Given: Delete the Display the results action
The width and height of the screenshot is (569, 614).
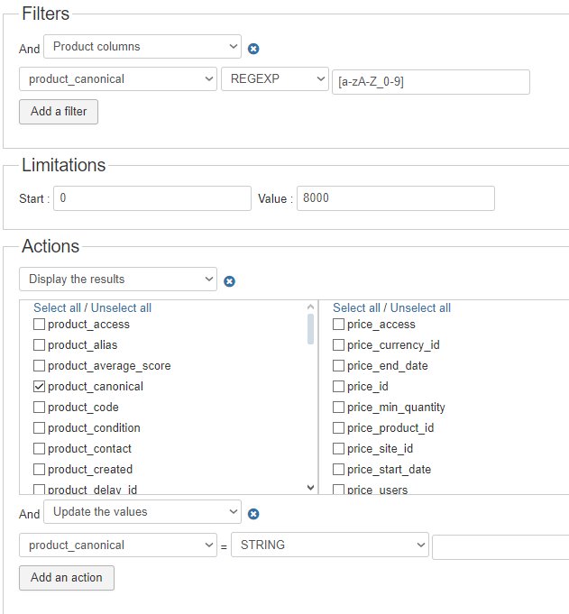Looking at the screenshot, I should [229, 281].
